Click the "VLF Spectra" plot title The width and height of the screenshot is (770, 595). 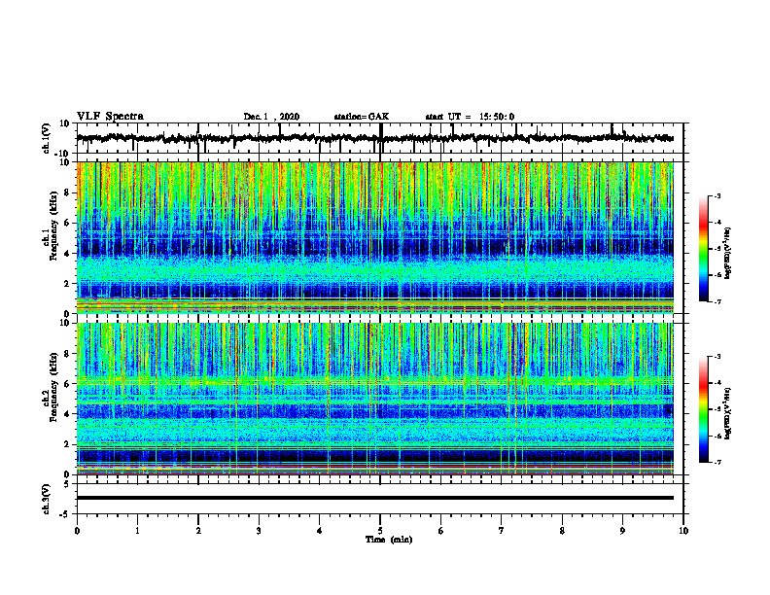[x=110, y=116]
